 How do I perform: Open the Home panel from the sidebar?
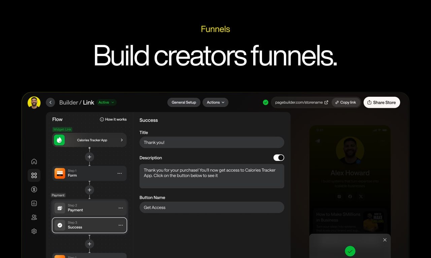[x=34, y=161]
